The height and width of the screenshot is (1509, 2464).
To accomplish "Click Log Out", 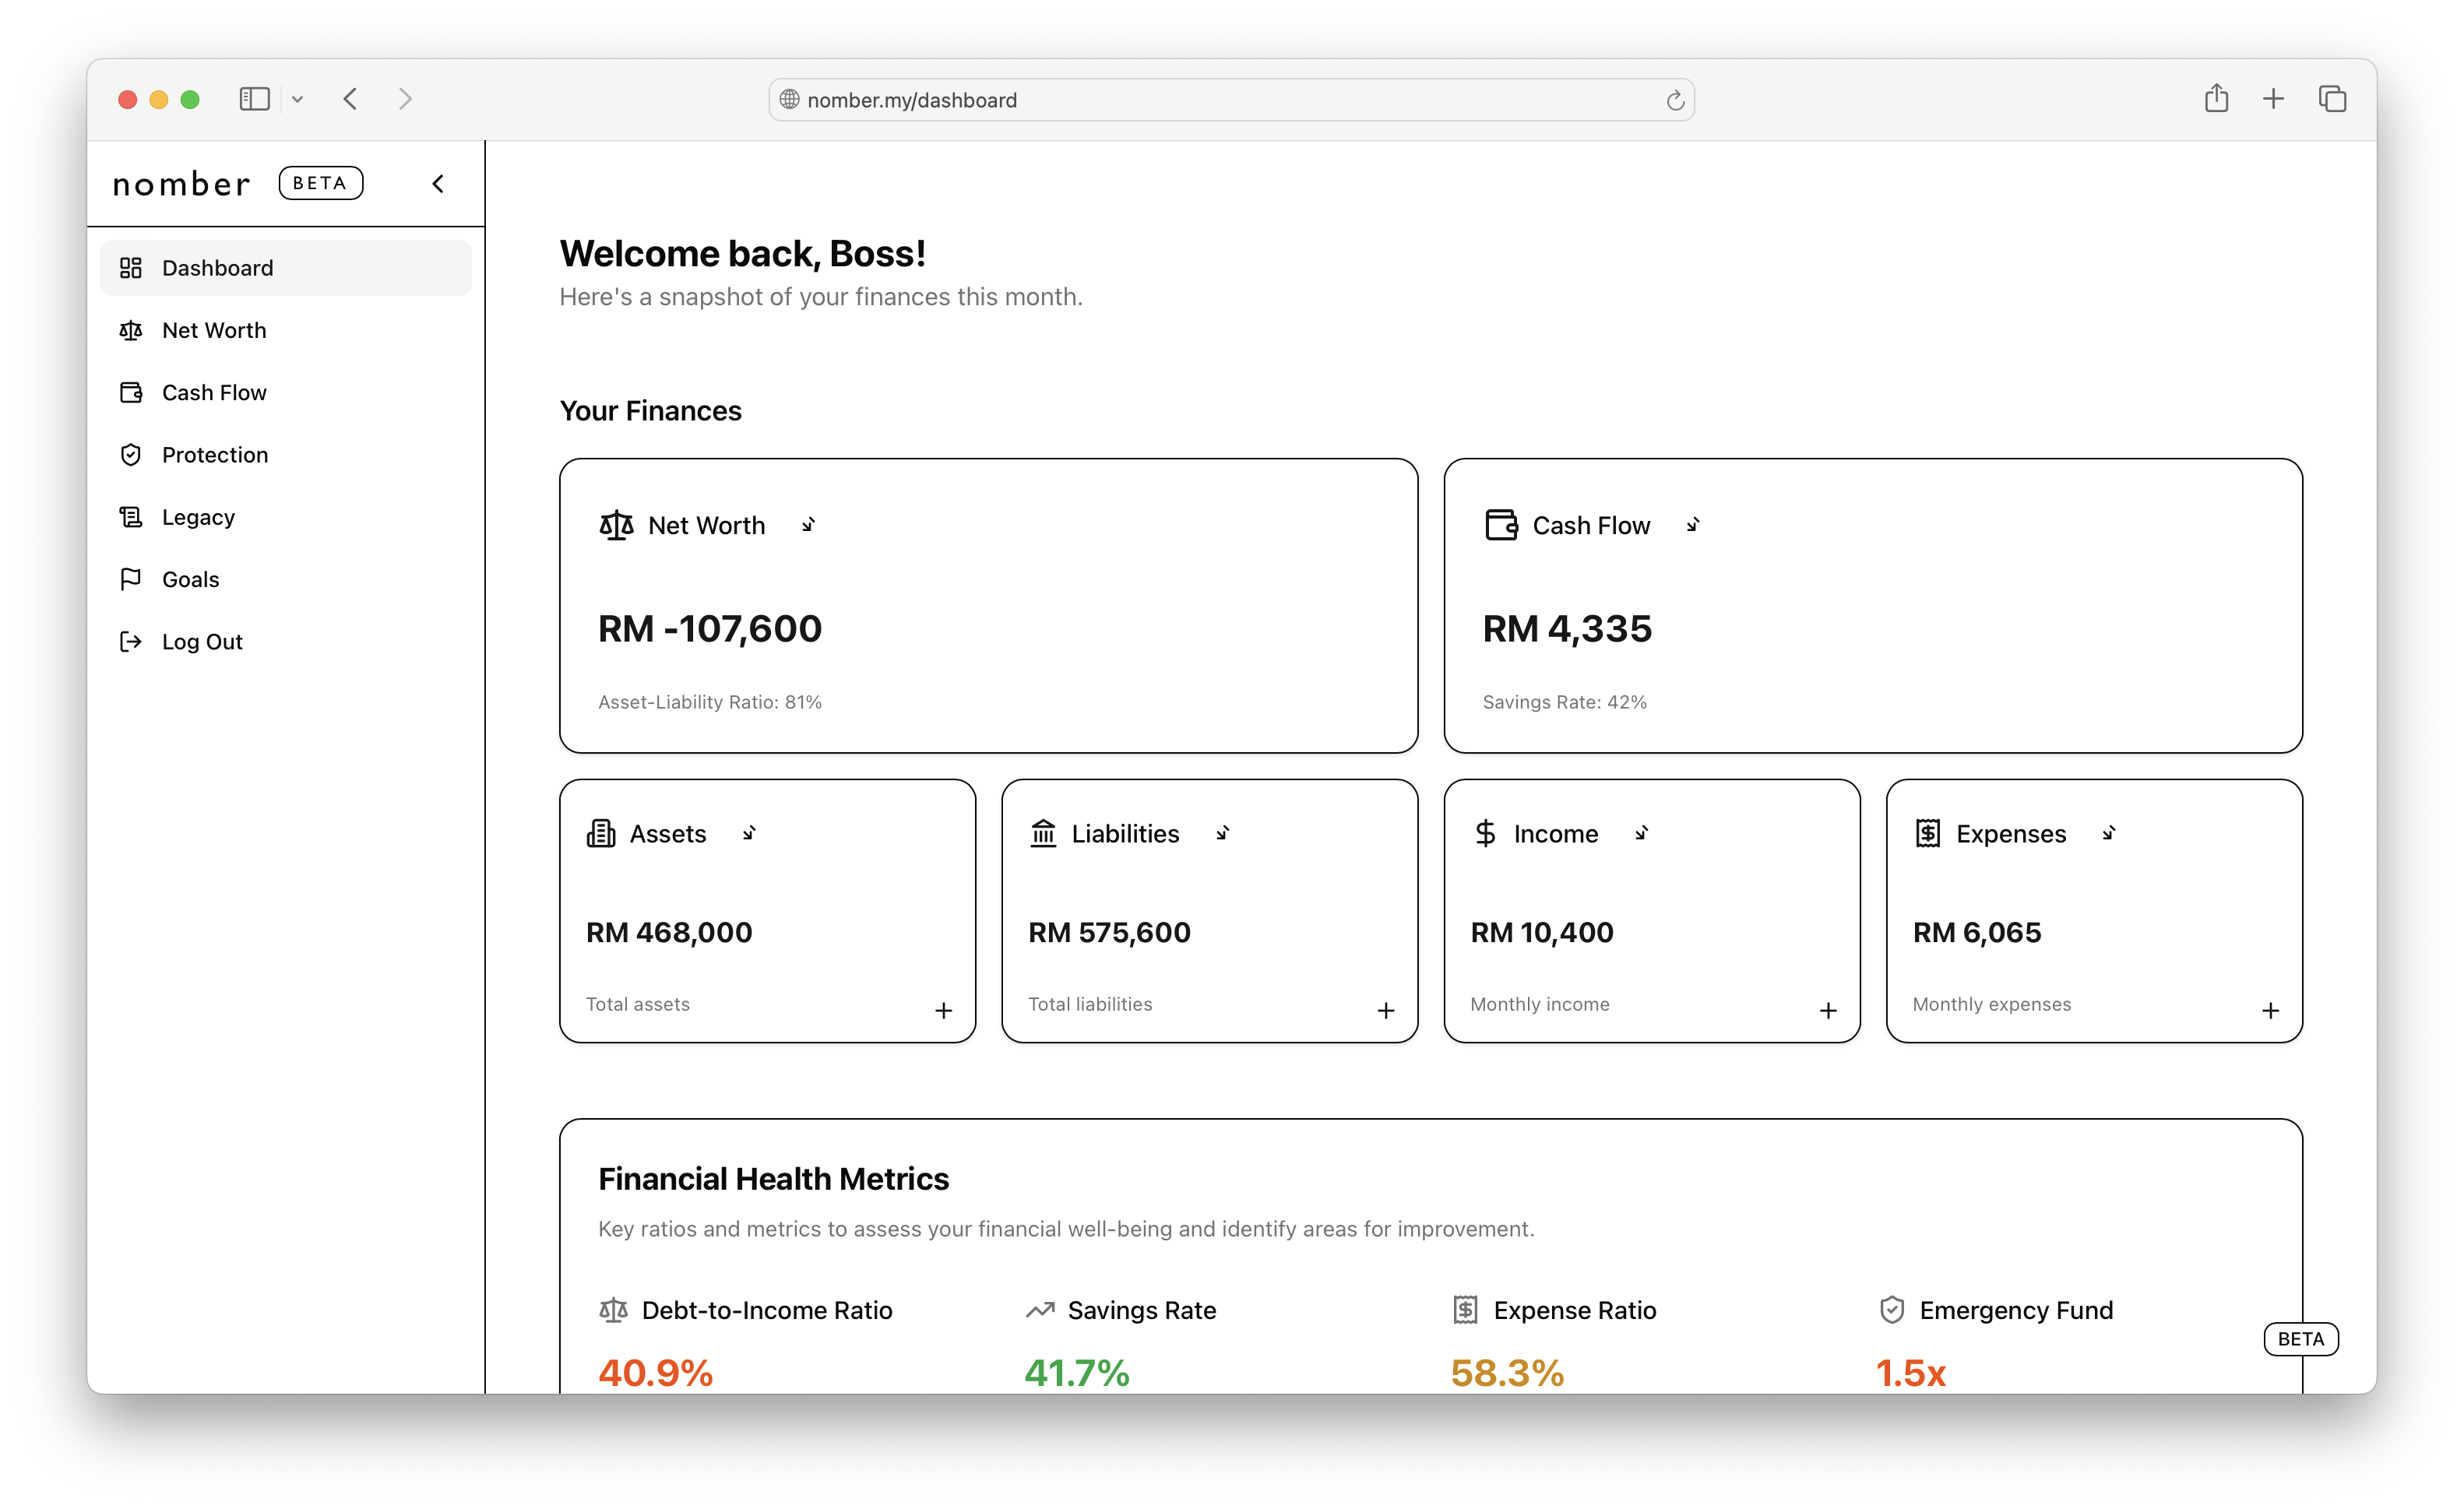I will point(202,641).
